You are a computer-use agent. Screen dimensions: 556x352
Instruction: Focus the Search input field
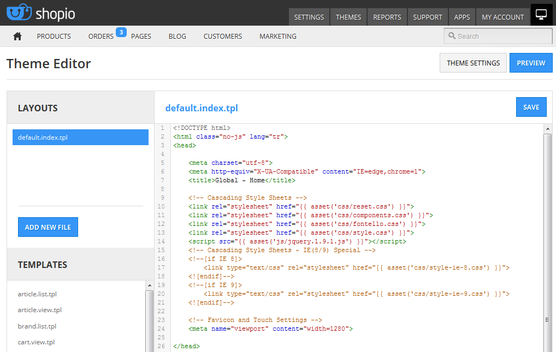click(498, 36)
